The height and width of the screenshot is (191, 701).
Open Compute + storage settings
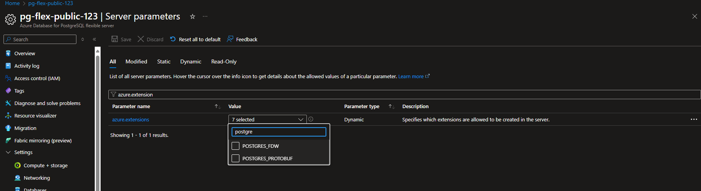click(46, 165)
